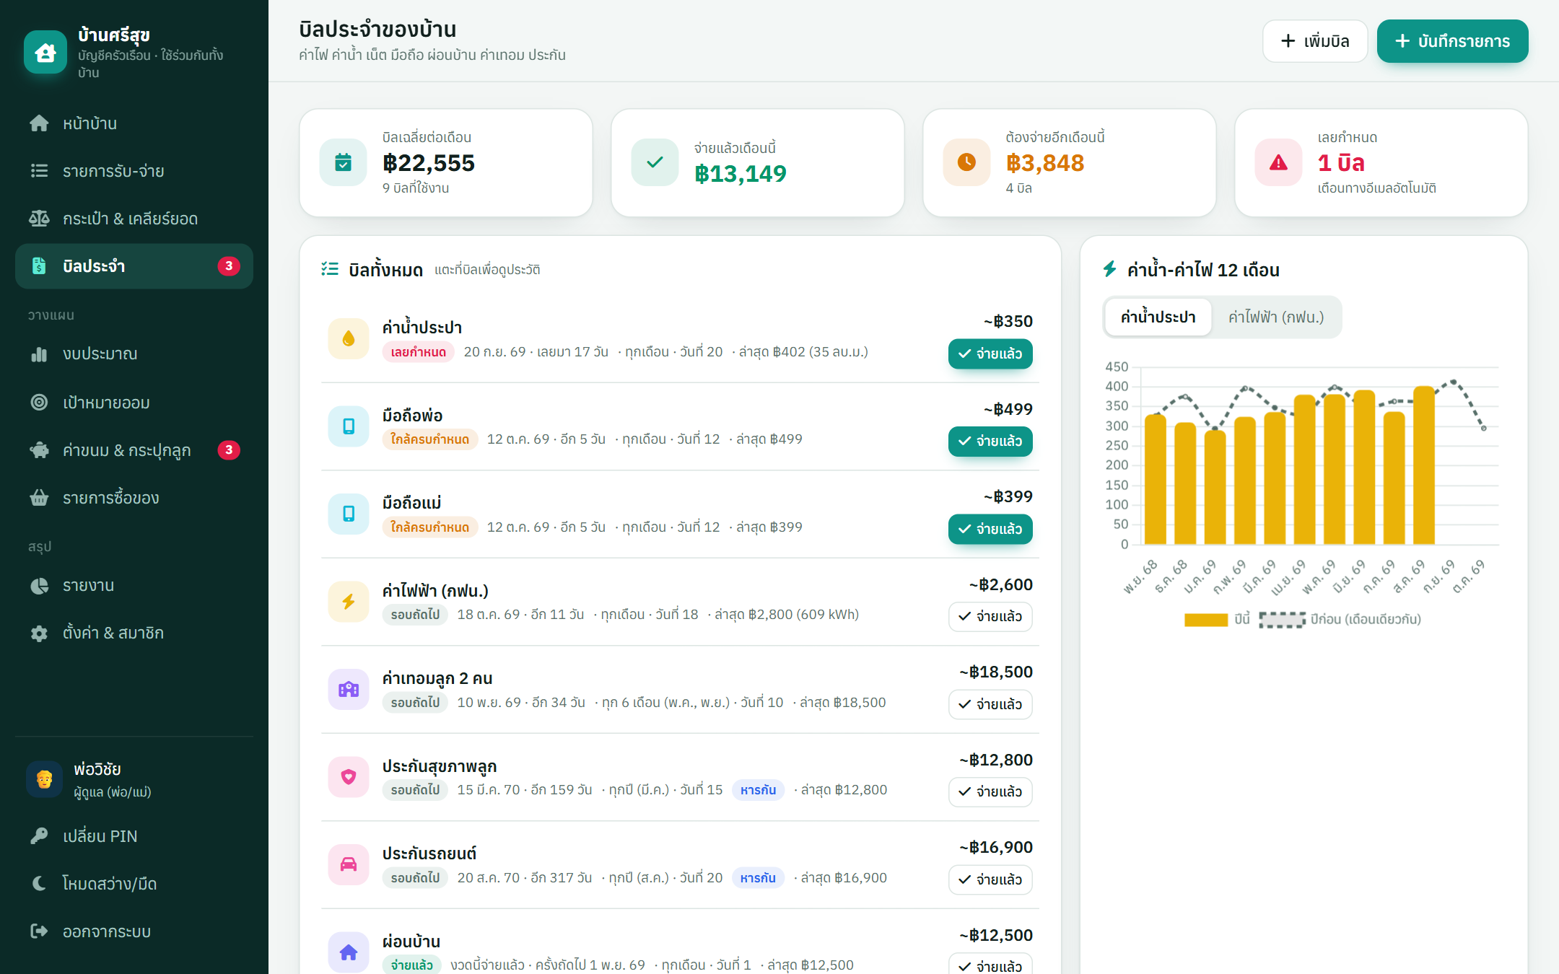Click พ่อวิชัย profile avatar
The width and height of the screenshot is (1559, 974).
click(x=45, y=779)
